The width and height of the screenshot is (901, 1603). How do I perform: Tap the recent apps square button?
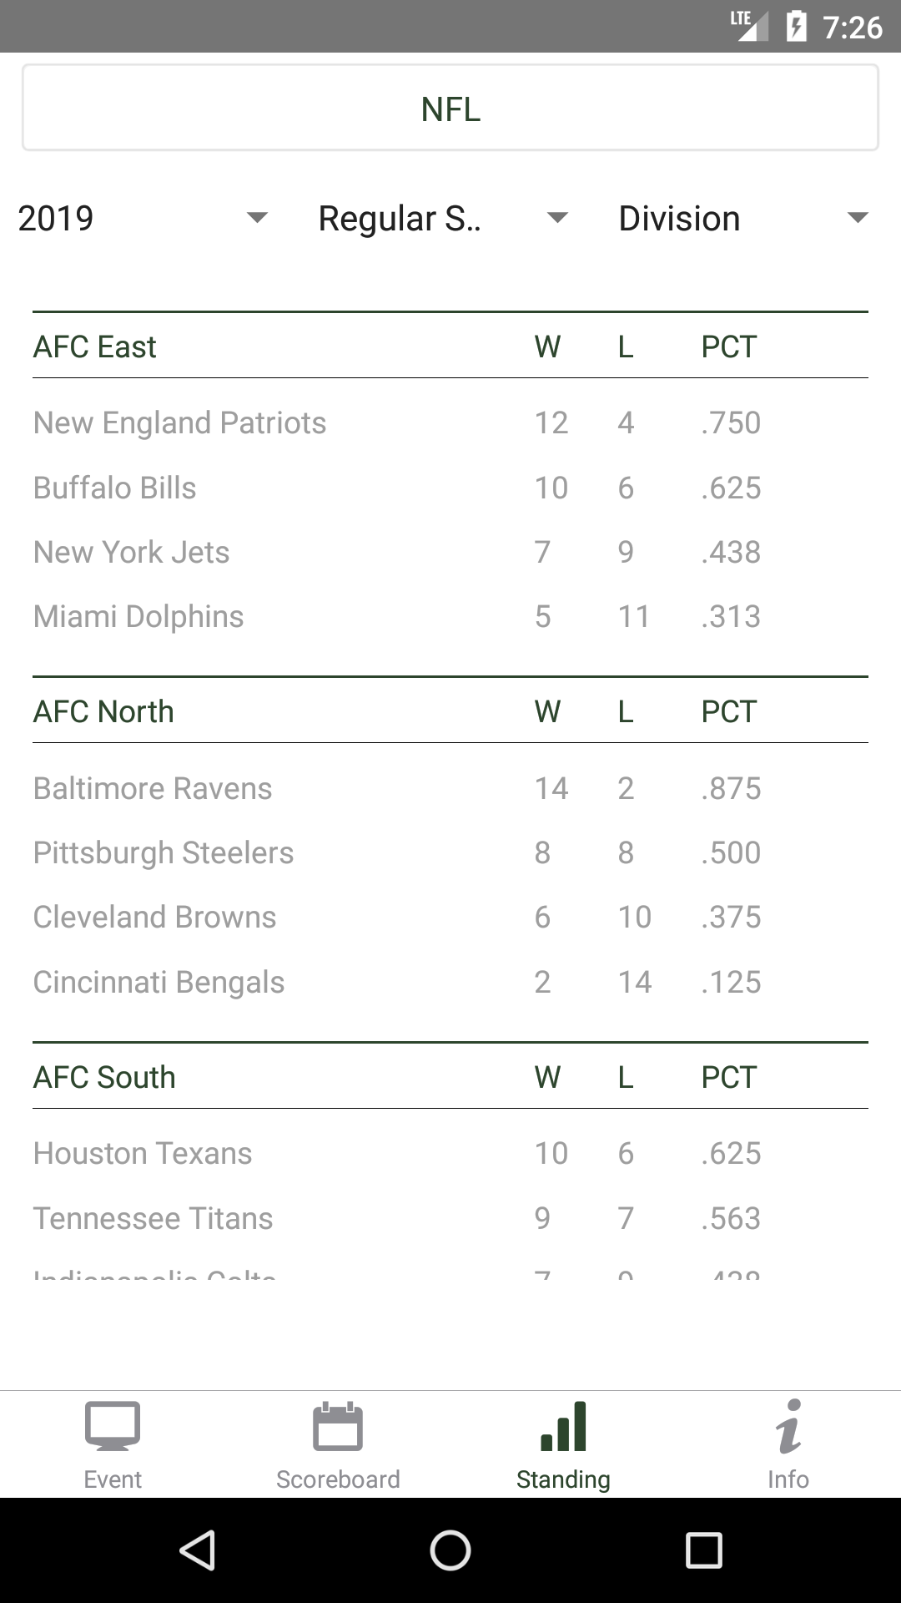coord(703,1550)
